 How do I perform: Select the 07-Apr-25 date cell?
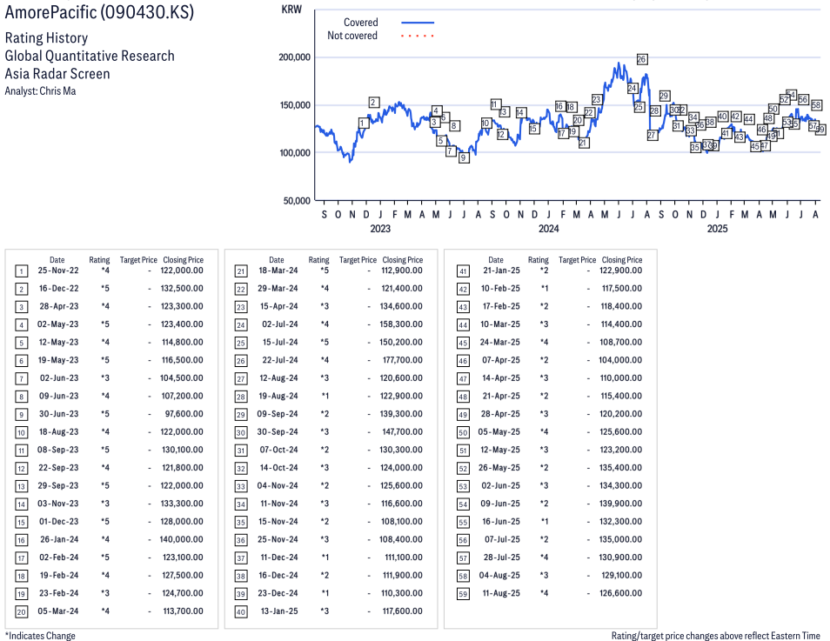pyautogui.click(x=500, y=360)
